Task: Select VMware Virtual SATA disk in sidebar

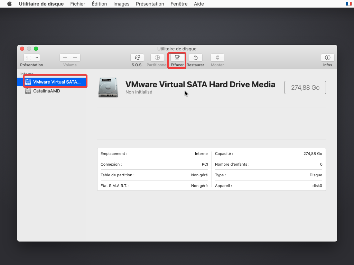Action: (x=52, y=82)
